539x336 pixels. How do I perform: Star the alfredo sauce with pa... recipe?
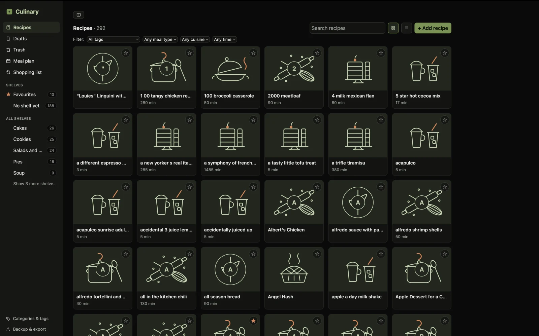pos(381,187)
